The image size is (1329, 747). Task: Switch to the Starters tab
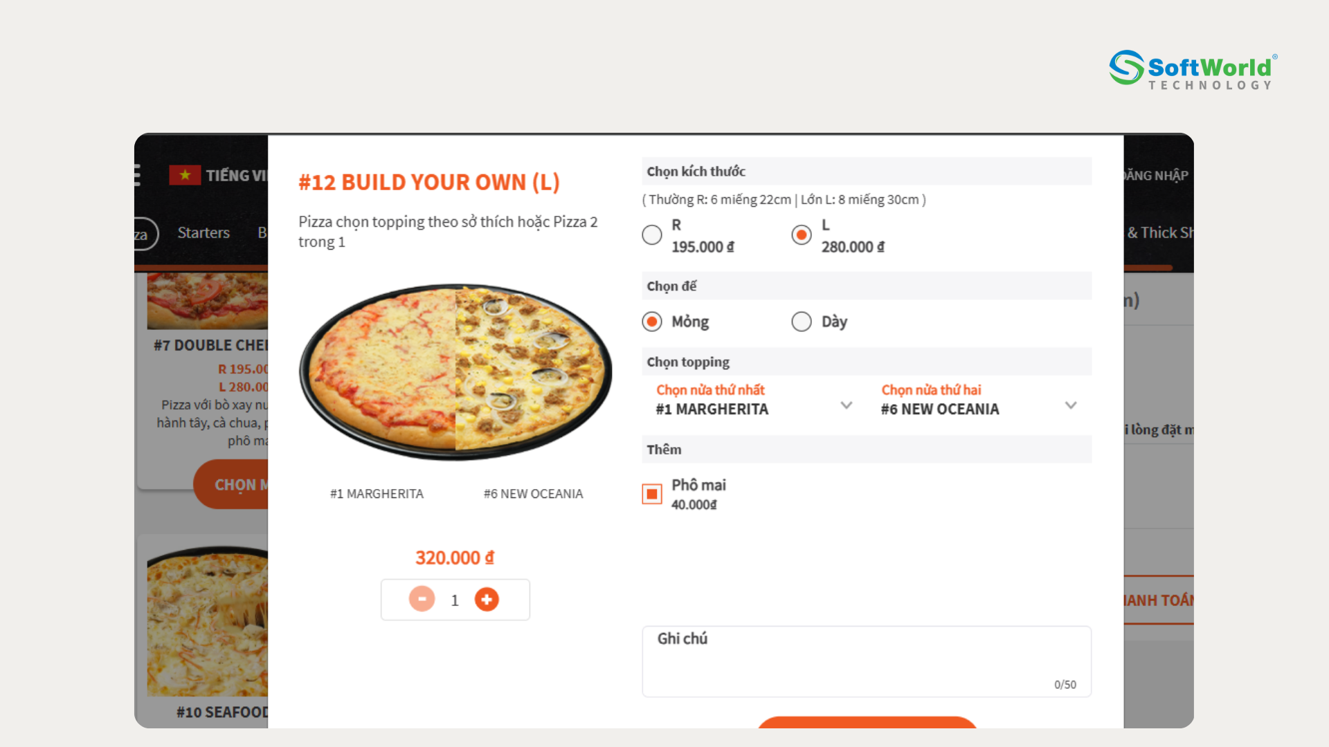[203, 233]
